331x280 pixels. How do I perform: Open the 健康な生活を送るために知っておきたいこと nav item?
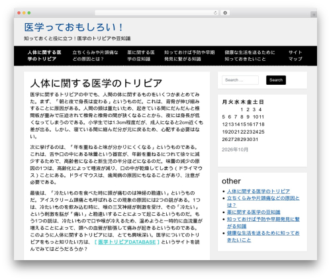tap(250, 56)
